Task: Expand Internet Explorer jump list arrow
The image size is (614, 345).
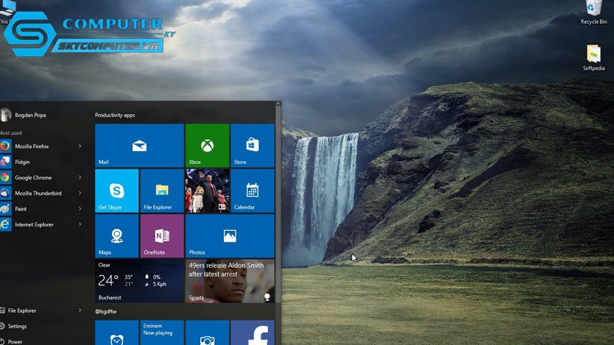Action: (x=80, y=225)
